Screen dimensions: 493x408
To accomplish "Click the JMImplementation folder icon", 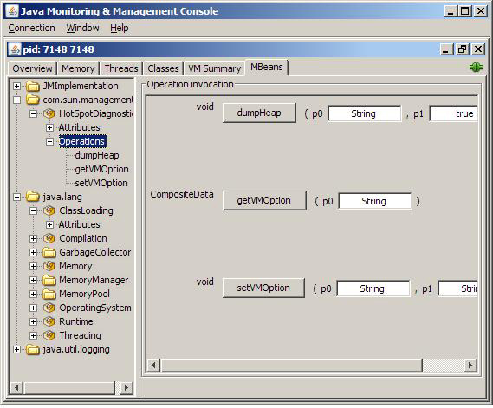I will pos(33,86).
